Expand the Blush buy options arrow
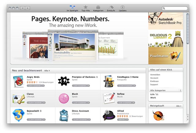 pos(89,103)
